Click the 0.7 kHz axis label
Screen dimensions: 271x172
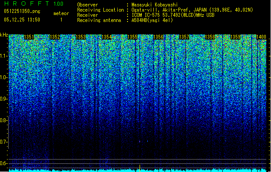pos(3,142)
